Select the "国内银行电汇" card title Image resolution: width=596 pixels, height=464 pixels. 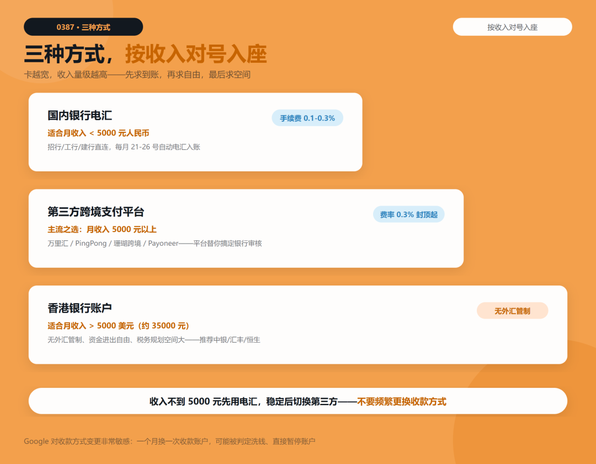point(80,115)
